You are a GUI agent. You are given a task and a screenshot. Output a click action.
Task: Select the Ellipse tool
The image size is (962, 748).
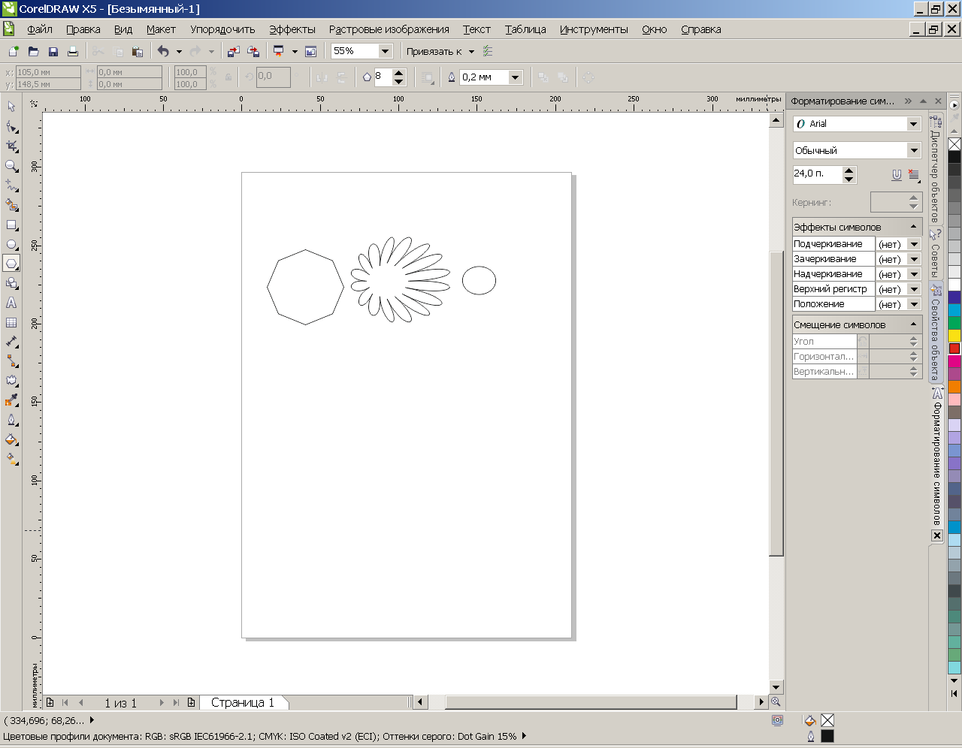[11, 244]
